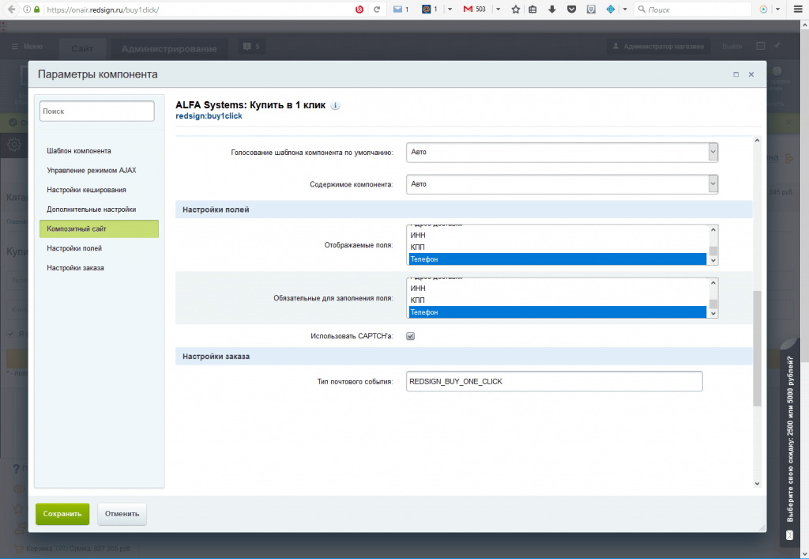This screenshot has width=809, height=559.
Task: Select КПП in Отображаемые поля list
Action: point(557,247)
